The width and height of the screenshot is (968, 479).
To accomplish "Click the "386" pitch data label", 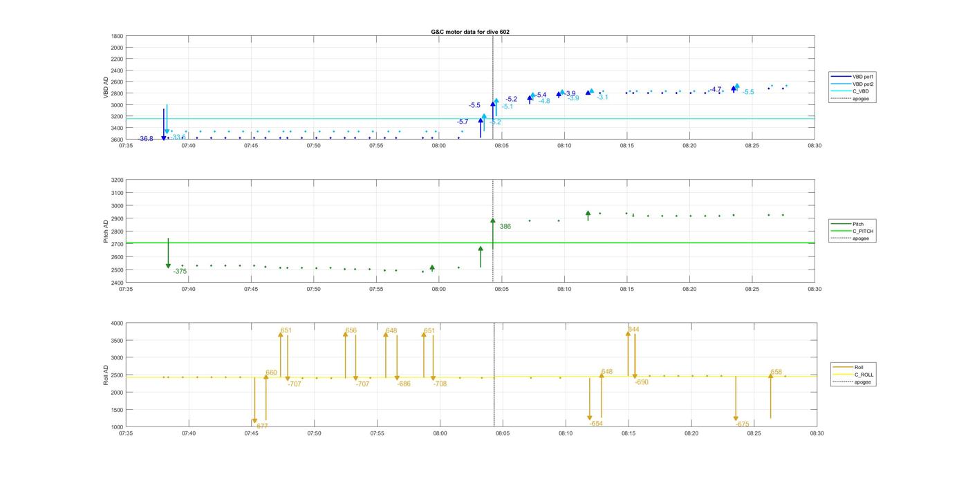I will click(505, 227).
